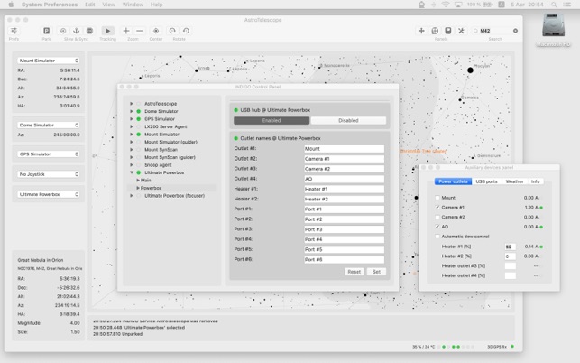This screenshot has width=580, height=363.
Task: Uncheck the AO power outlet
Action: pos(437,227)
